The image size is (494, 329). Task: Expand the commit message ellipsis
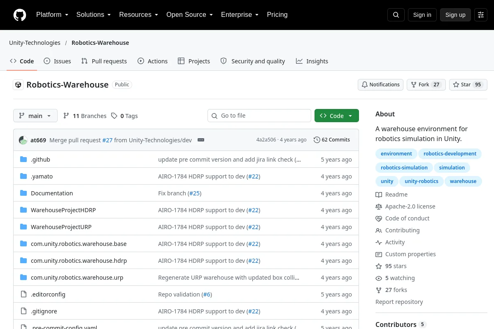pyautogui.click(x=201, y=140)
